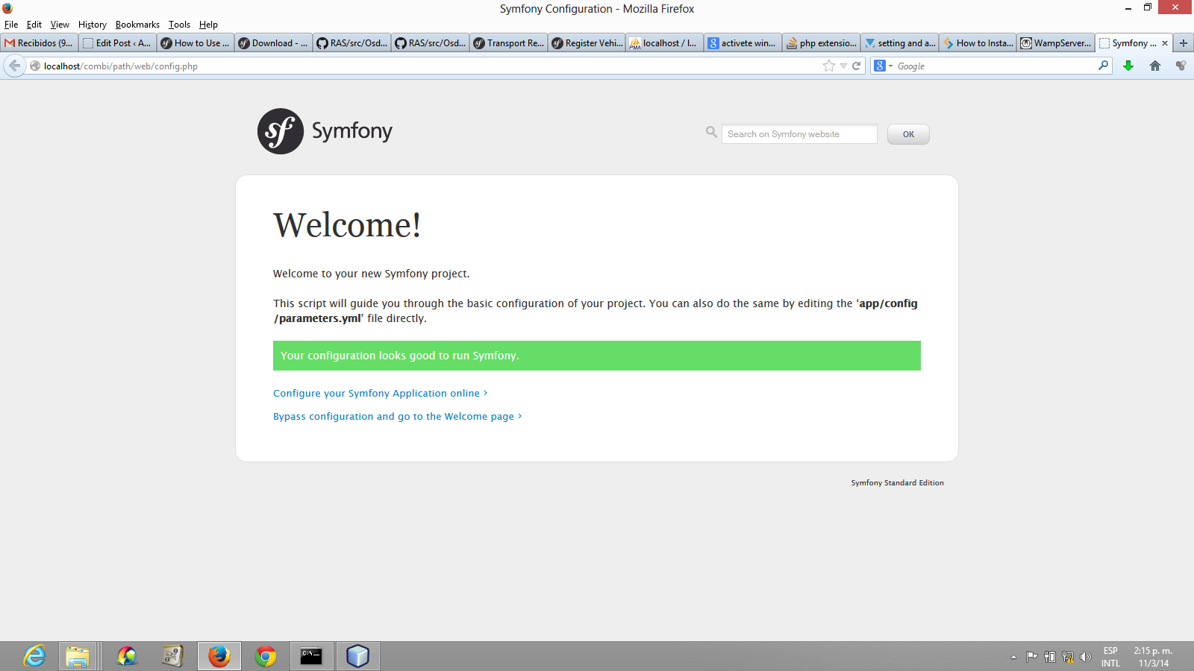Viewport: 1194px width, 671px height.
Task: Open the scroll-shaped taskbar icon
Action: [x=173, y=656]
